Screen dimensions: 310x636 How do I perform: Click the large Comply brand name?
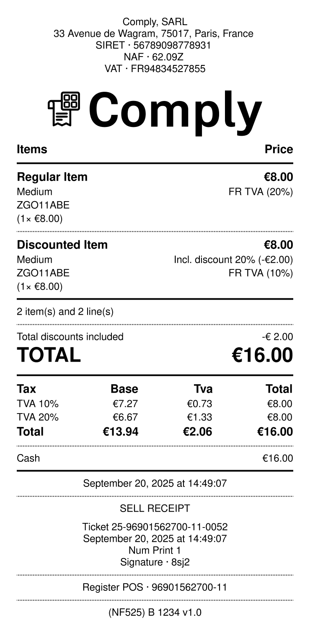point(175,110)
